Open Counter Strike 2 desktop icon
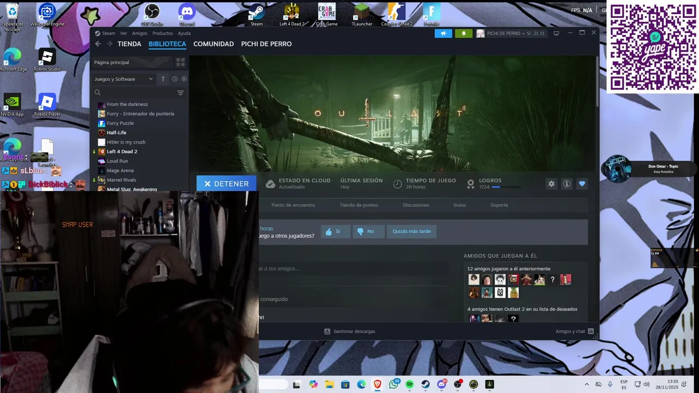699x393 pixels. pyautogui.click(x=396, y=15)
